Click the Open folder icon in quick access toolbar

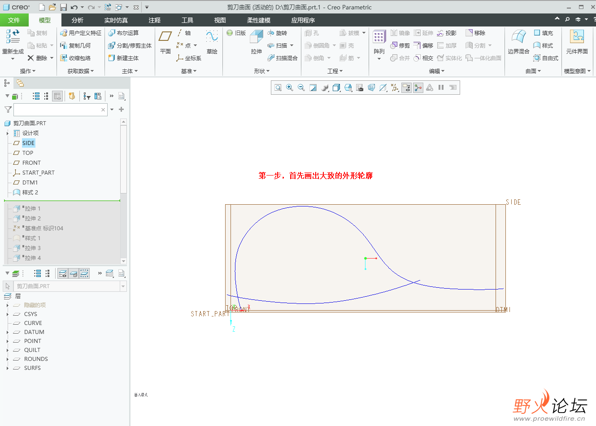(52, 7)
